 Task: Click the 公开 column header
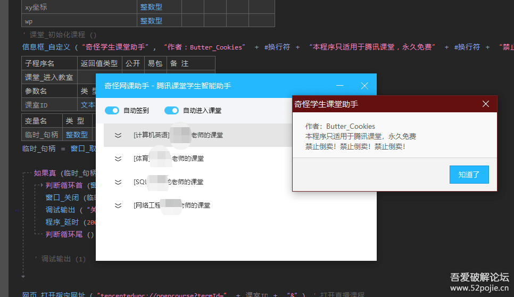[x=133, y=63]
